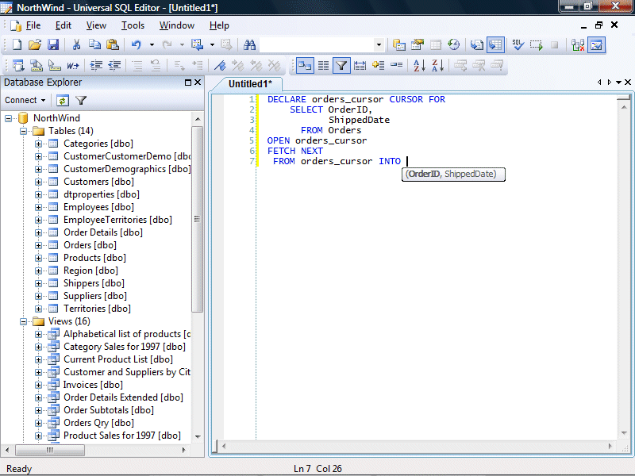This screenshot has height=476, width=635.
Task: Expand the Categories [dbo] table node
Action: click(38, 144)
